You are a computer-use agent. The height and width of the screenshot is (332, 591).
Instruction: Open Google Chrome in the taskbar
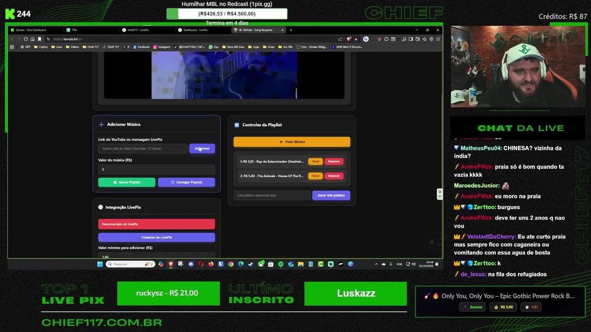pos(231,264)
